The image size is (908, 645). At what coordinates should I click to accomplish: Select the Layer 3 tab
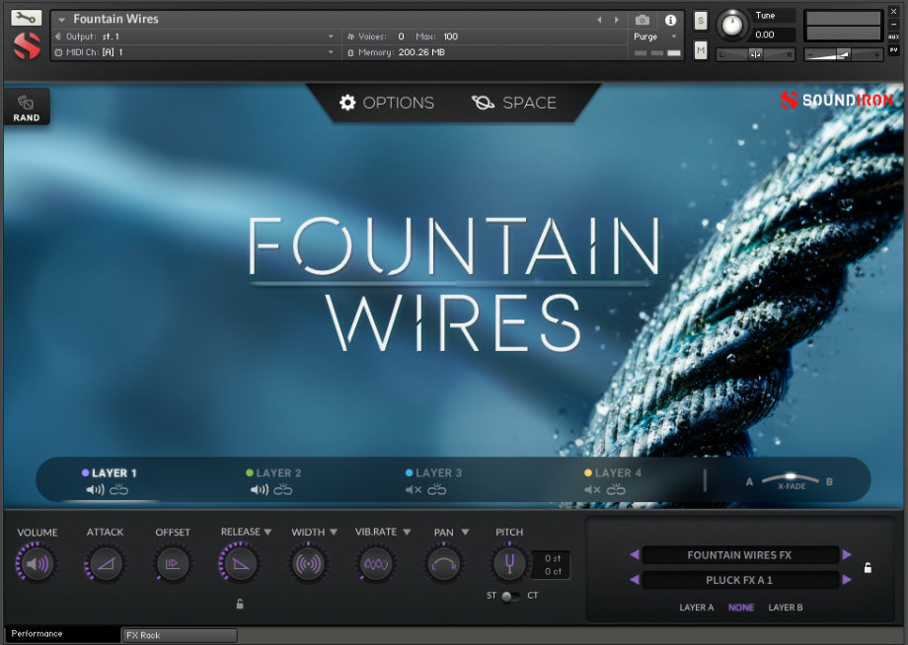[433, 472]
